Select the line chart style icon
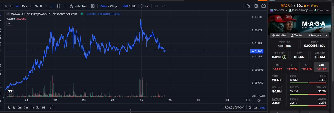 (52, 6)
